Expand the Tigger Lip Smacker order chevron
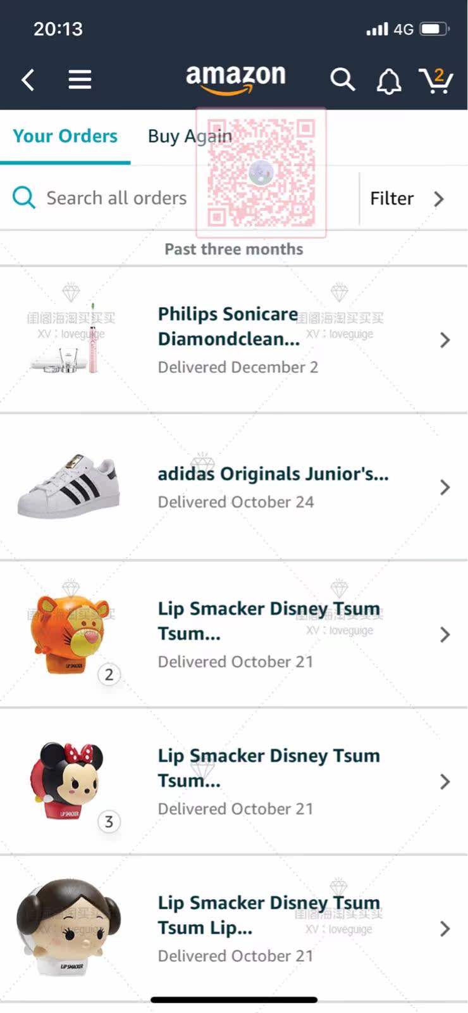 445,634
